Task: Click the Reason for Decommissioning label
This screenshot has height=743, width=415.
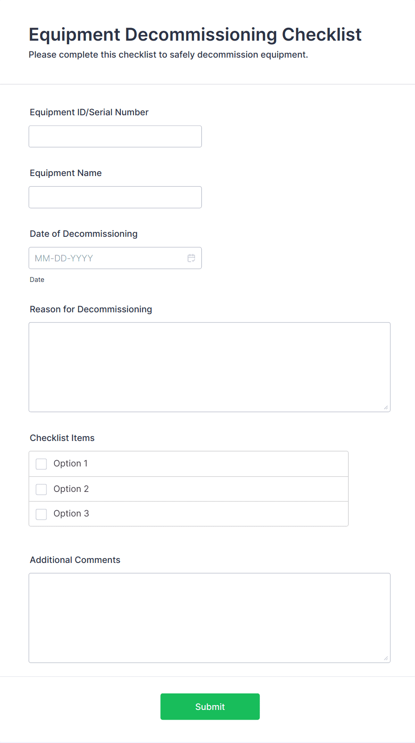Action: coord(91,310)
